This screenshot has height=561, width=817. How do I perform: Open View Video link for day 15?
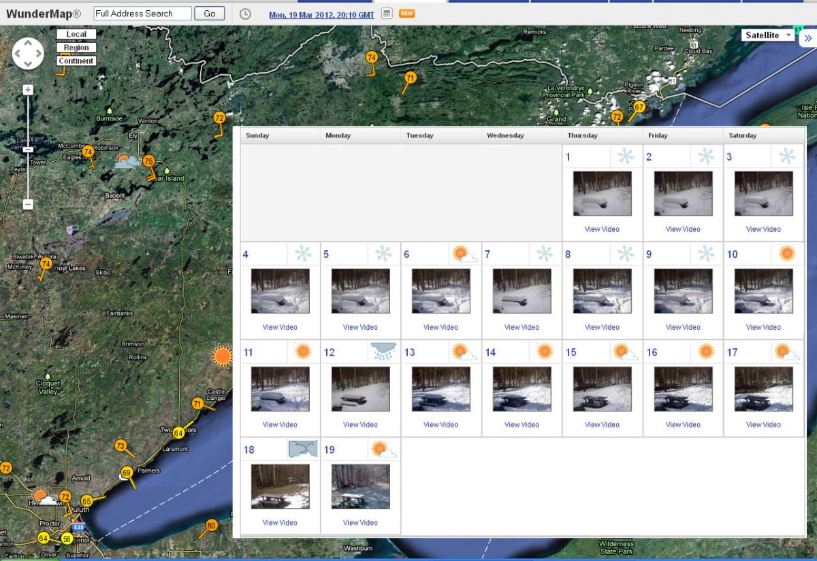point(603,424)
